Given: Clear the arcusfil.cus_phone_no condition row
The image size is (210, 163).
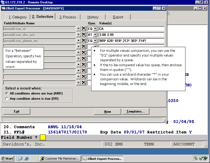Looking at the screenshot, I should [x=84, y=41].
